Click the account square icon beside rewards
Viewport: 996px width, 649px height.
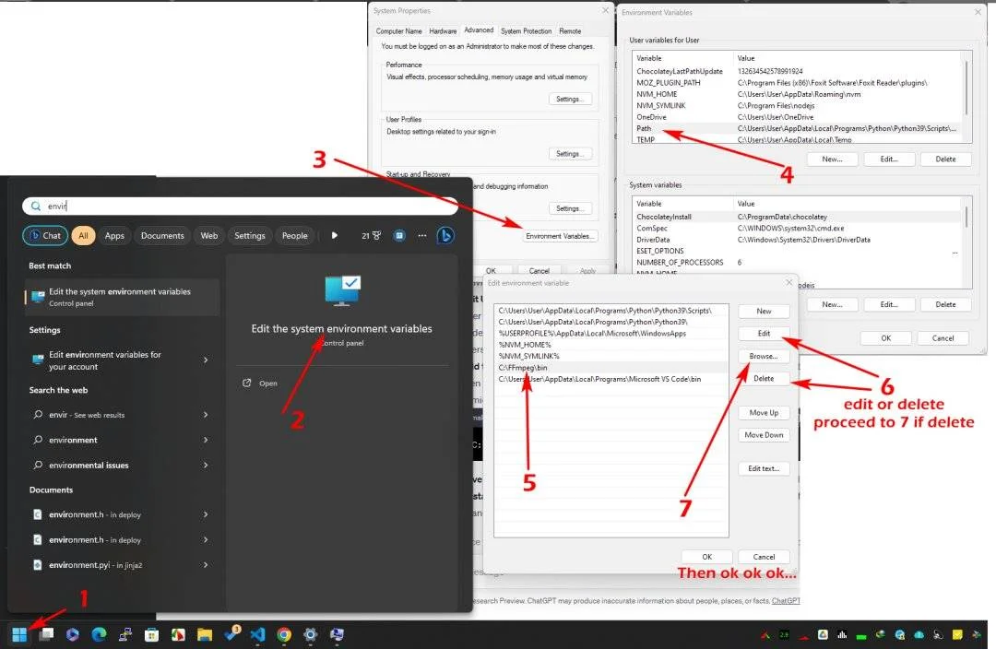pyautogui.click(x=399, y=236)
